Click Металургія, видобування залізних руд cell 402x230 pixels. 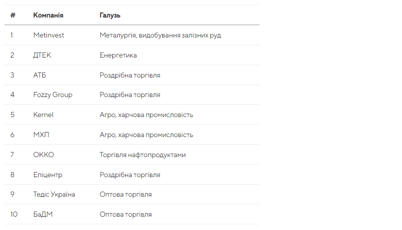[160, 35]
